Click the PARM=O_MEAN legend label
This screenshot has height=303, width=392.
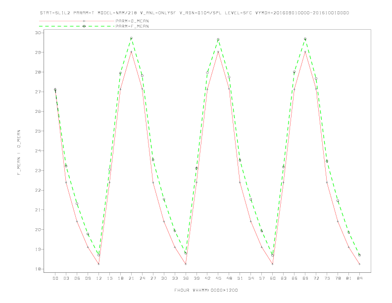[x=132, y=21]
